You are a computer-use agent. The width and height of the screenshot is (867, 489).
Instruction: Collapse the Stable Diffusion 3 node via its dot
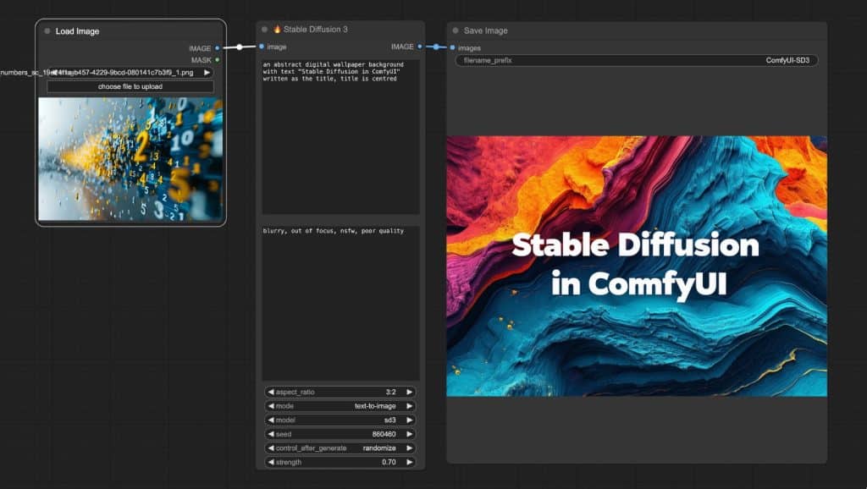(x=264, y=30)
